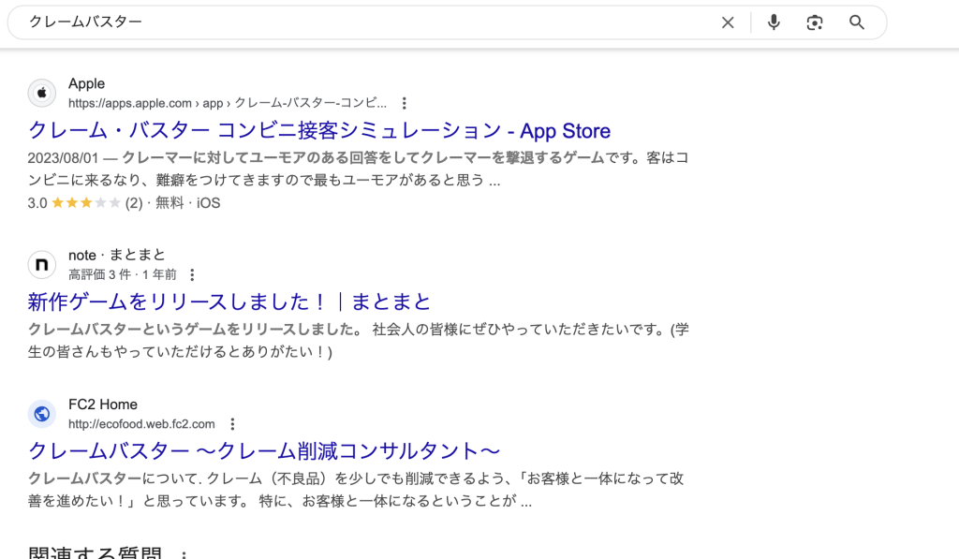
Task: Click the note favicon icon
Action: 41,264
